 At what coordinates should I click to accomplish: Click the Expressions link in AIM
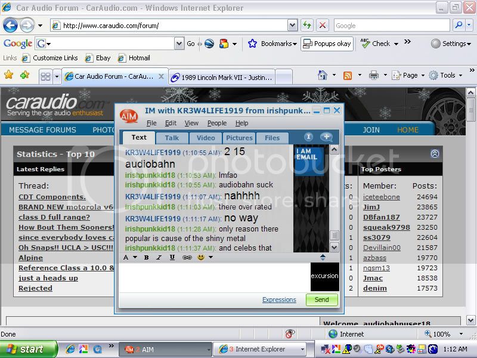[x=279, y=300]
